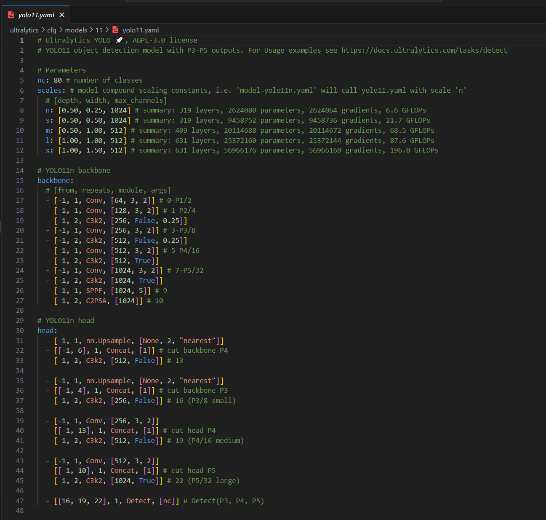Click '# 7-P5/32' comment on line 24

(x=185, y=270)
